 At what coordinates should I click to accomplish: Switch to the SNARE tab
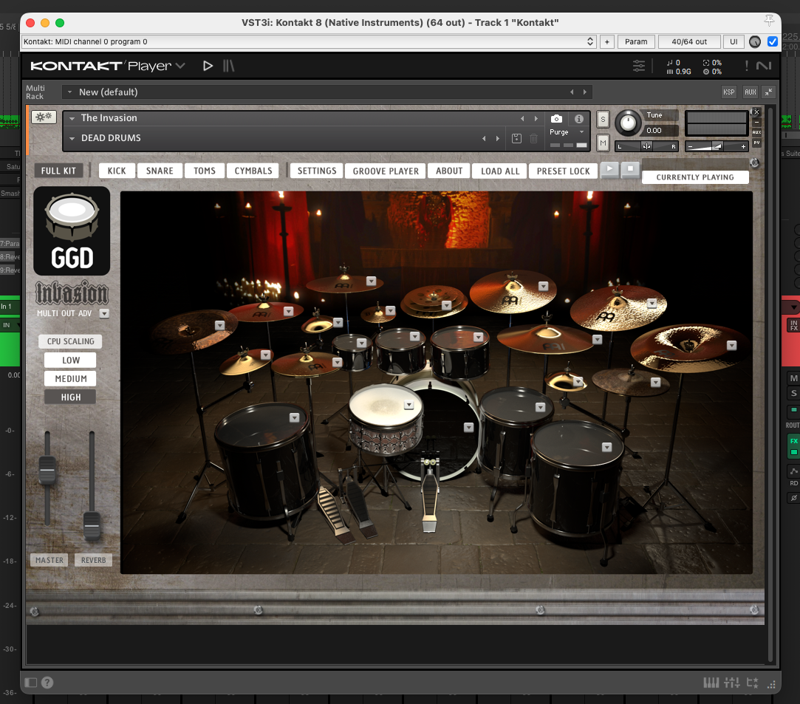159,171
